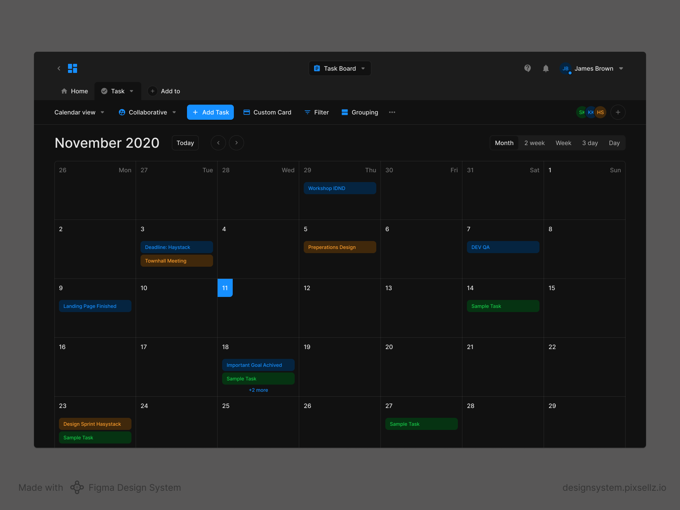The height and width of the screenshot is (510, 680).
Task: Open the ellipsis overflow icon in the toolbar
Action: point(392,112)
